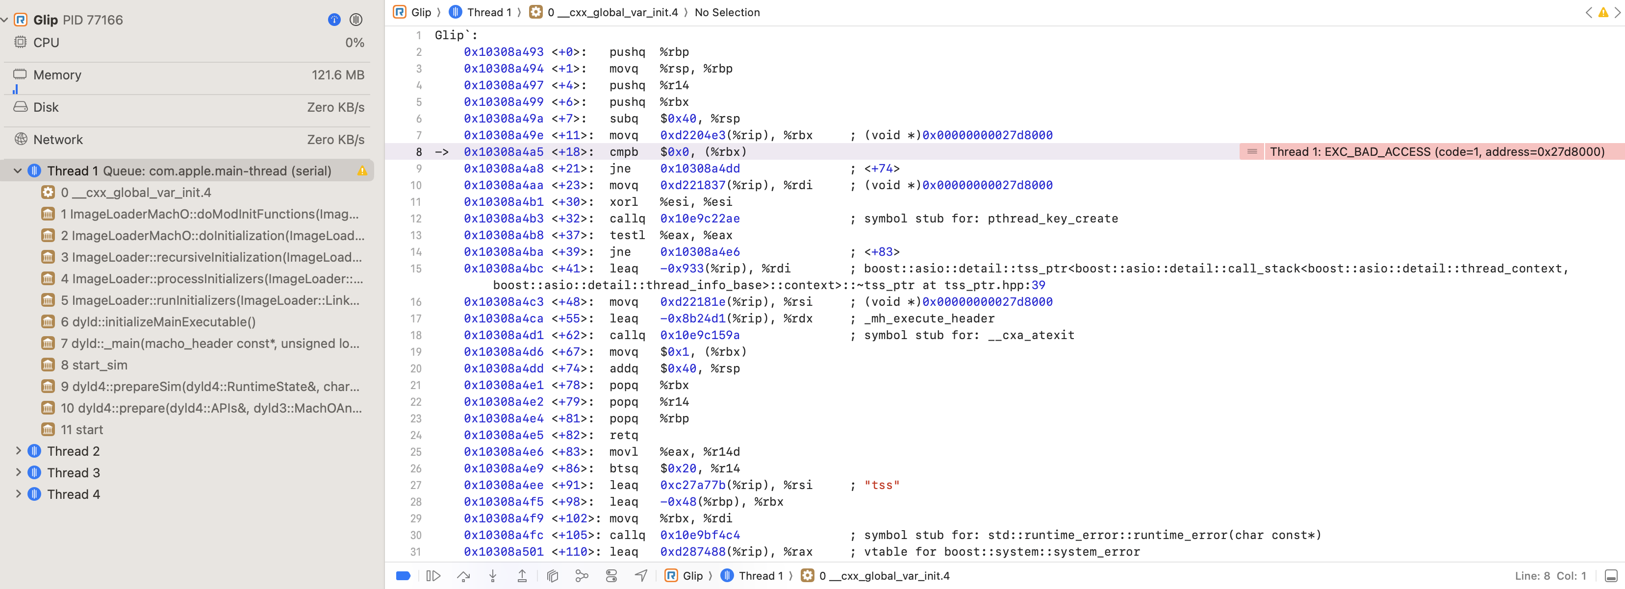Viewport: 1625px width, 589px height.
Task: Click the Step Into debug button
Action: coord(493,576)
